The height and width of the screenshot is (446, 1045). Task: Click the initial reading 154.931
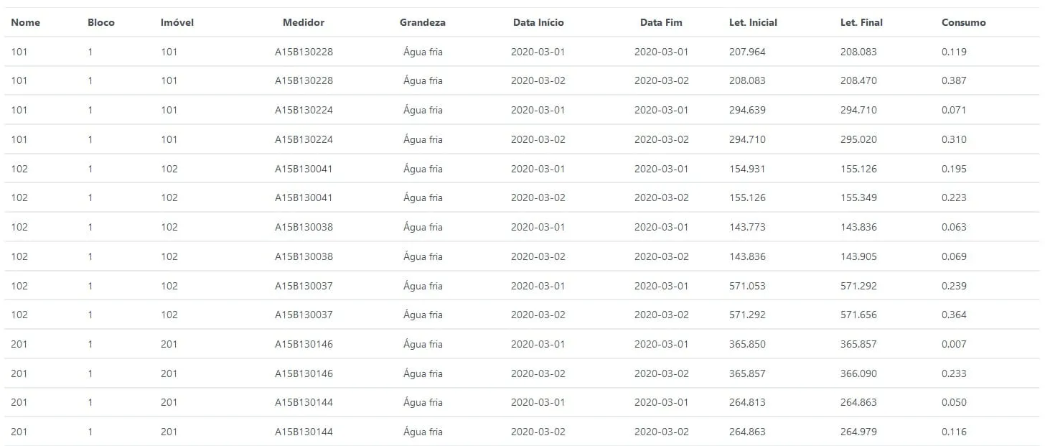point(747,169)
